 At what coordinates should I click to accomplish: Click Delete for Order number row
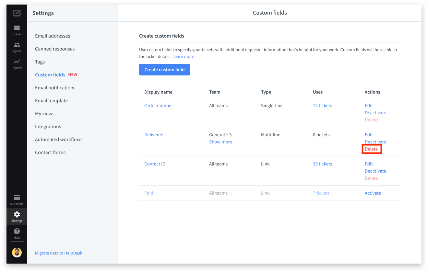[x=371, y=120]
